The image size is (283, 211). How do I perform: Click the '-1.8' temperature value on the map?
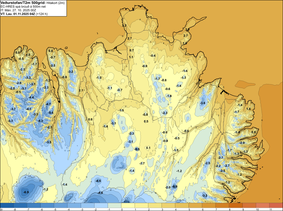169,96
